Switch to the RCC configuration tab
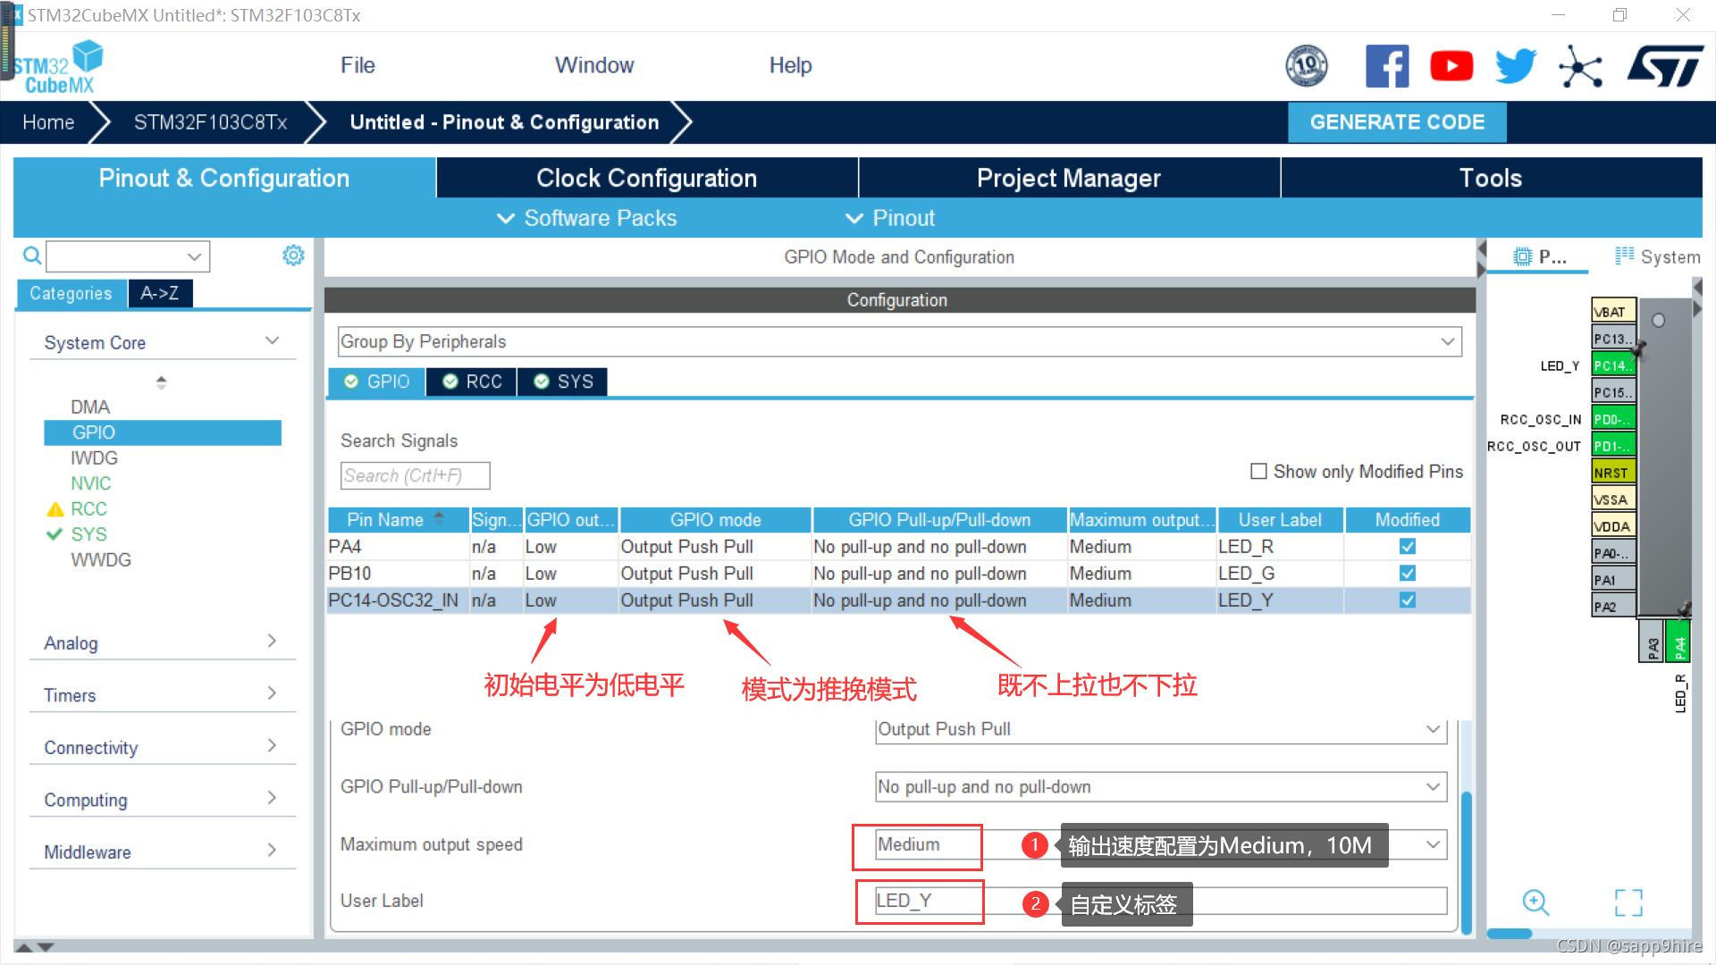The image size is (1716, 965). [472, 382]
